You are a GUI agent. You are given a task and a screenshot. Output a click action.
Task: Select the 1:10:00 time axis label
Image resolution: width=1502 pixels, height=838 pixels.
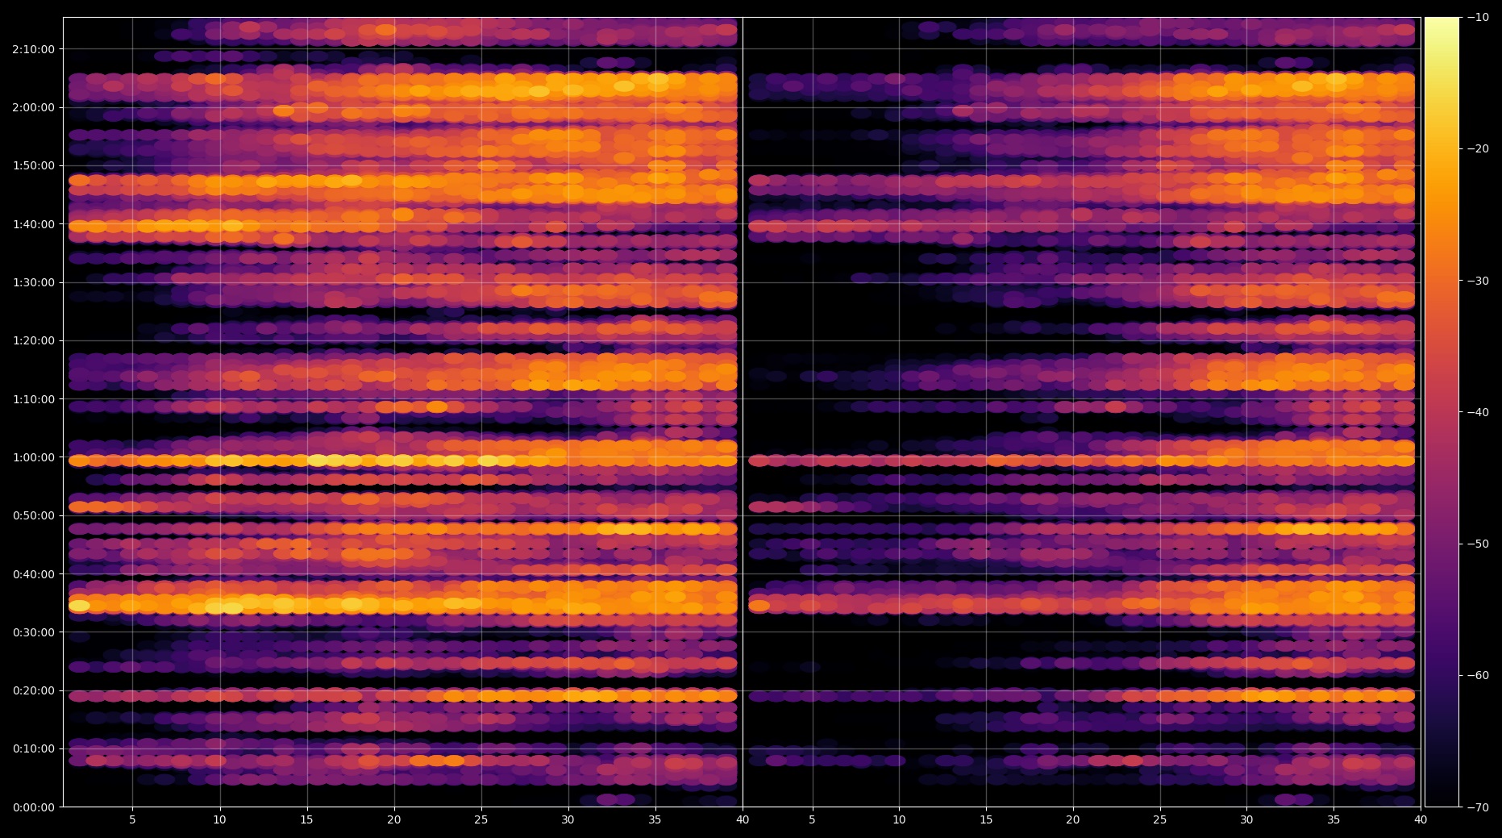point(33,399)
